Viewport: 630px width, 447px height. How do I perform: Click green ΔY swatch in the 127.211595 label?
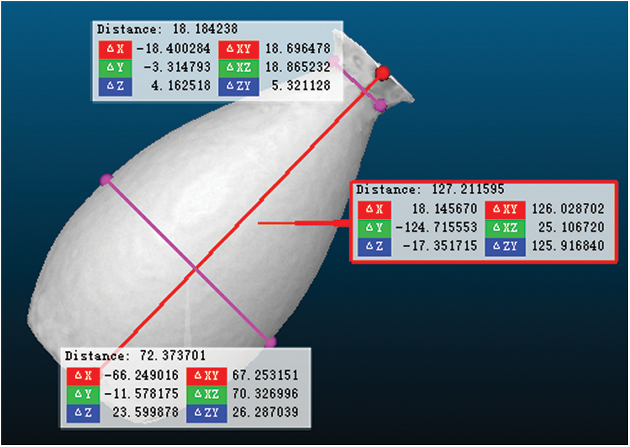[374, 227]
